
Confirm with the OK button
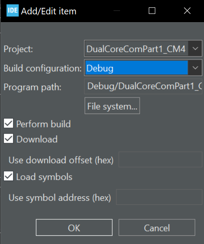click(74, 227)
